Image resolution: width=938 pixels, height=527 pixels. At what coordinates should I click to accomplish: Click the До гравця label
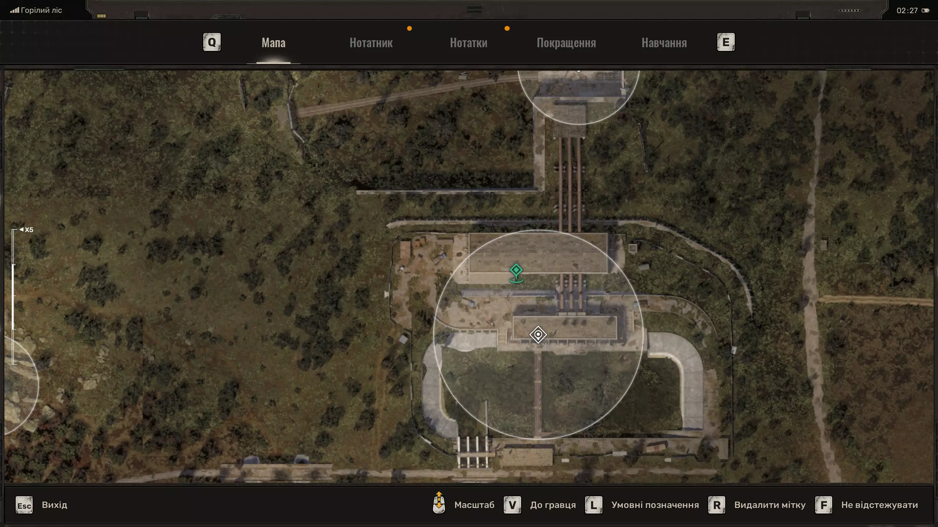tap(553, 505)
